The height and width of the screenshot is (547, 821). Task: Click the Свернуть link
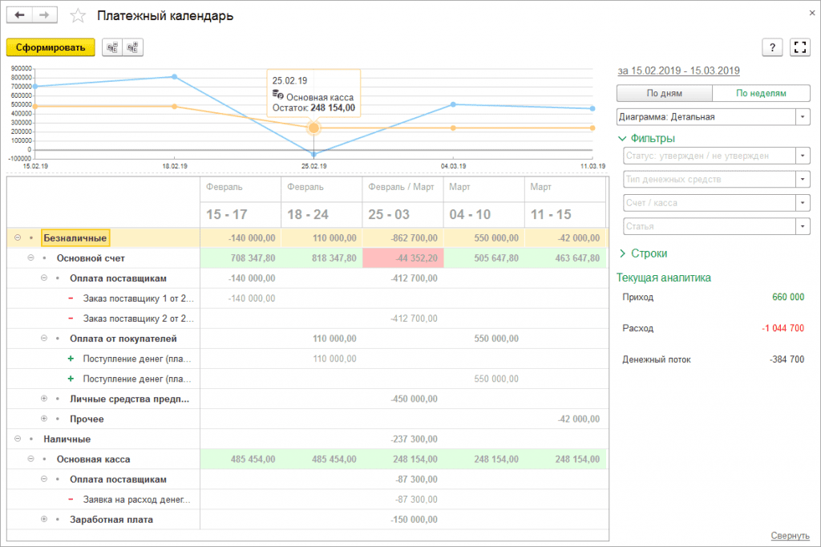pyautogui.click(x=790, y=536)
